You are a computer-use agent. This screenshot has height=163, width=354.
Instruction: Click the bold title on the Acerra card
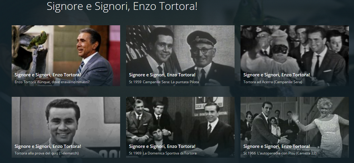277,75
